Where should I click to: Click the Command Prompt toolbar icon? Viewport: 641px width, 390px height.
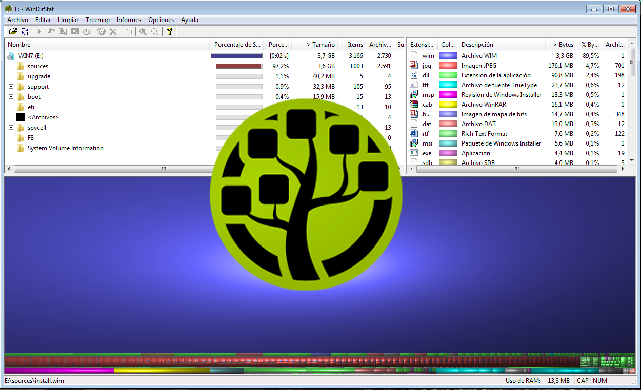click(x=75, y=32)
